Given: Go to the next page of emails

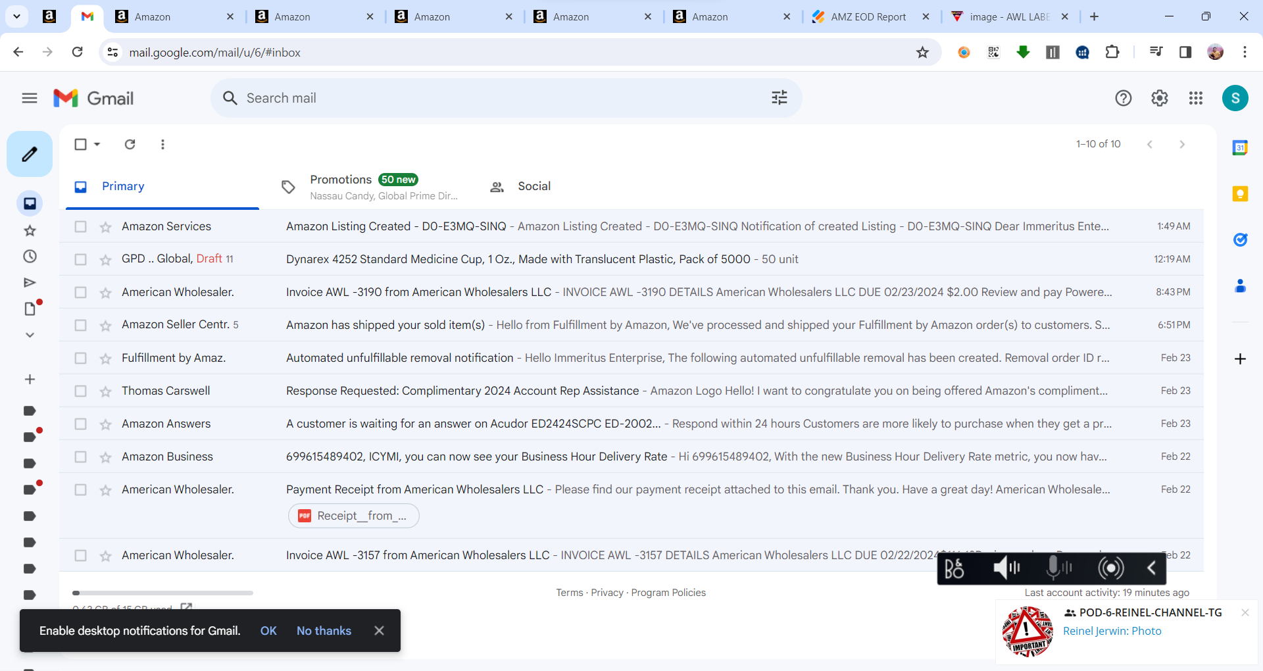Looking at the screenshot, I should pos(1182,144).
